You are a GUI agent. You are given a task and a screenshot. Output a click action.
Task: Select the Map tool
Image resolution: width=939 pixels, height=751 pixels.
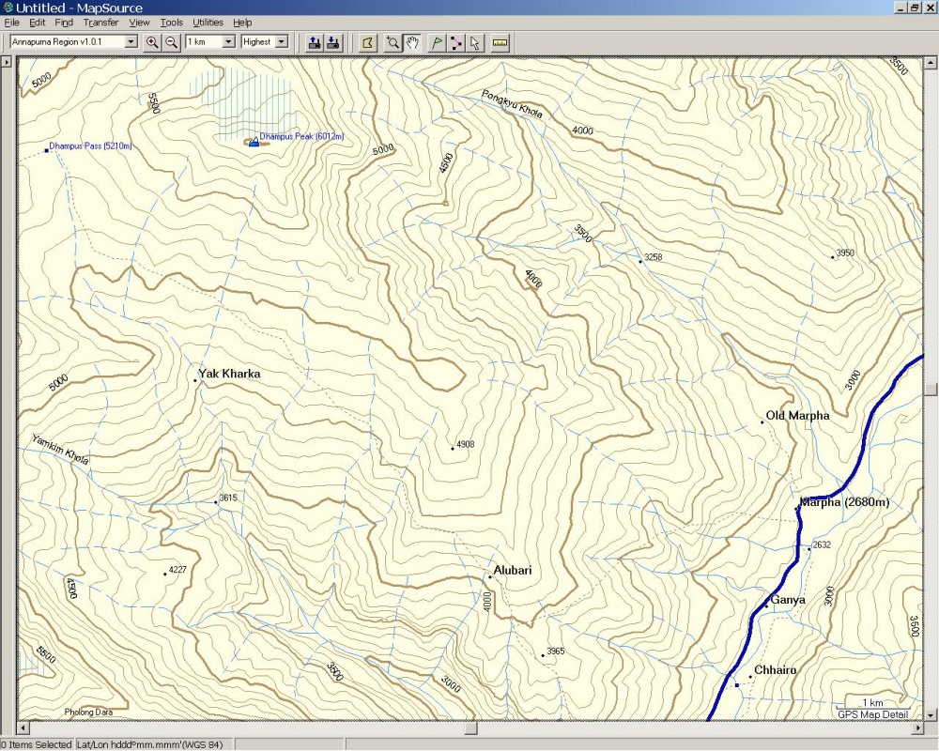pos(367,42)
